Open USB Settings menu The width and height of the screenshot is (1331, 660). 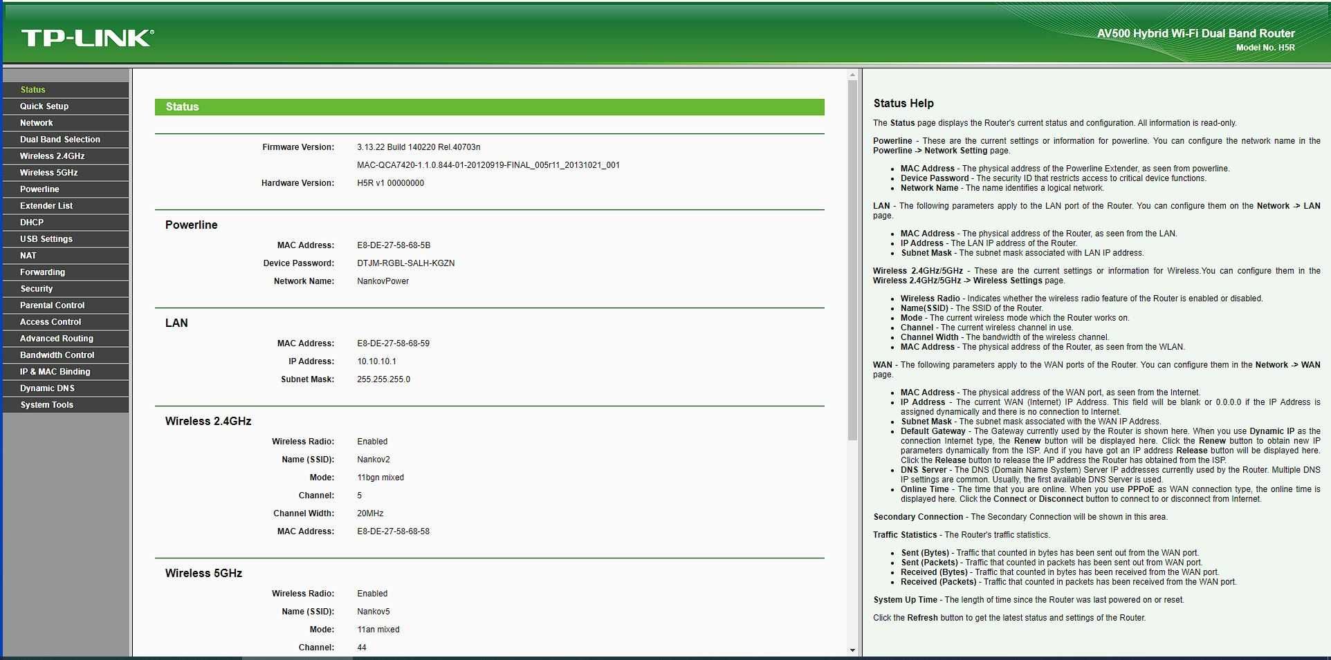point(66,239)
